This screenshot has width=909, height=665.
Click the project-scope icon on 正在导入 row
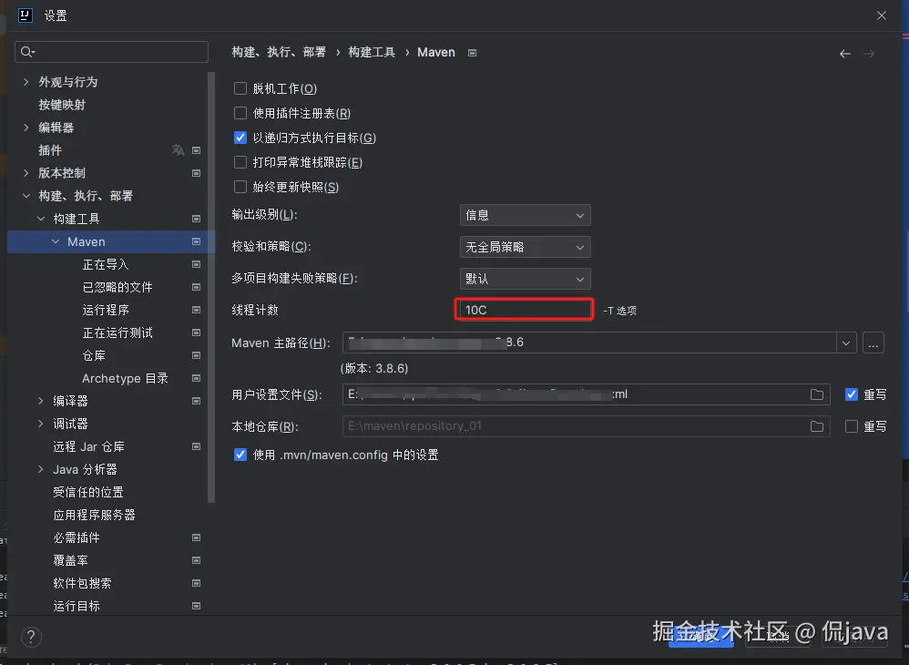click(196, 264)
